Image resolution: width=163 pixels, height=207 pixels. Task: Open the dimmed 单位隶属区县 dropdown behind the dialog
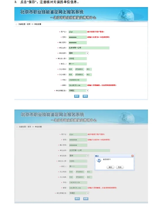tap(79, 193)
